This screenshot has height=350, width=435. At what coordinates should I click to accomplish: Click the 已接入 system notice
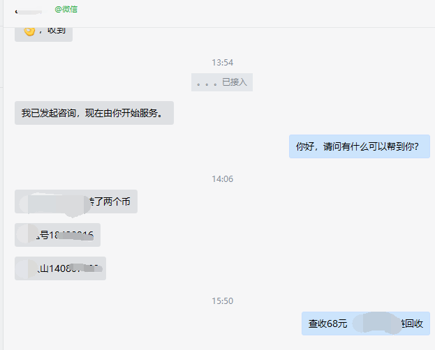pyautogui.click(x=222, y=82)
